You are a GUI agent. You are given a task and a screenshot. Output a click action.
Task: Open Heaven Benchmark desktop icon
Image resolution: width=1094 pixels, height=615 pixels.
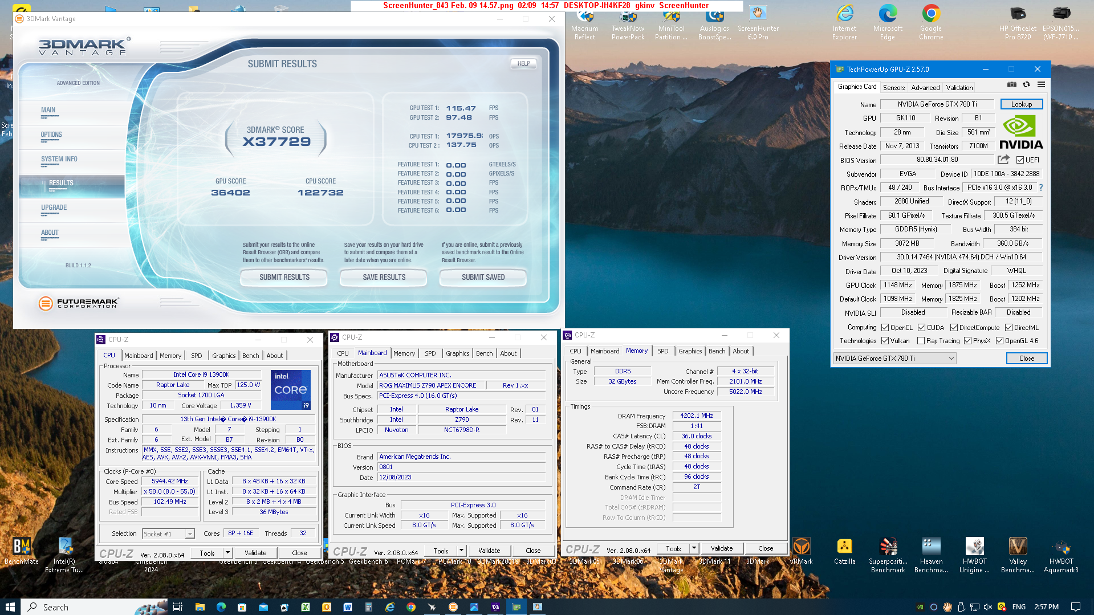(931, 555)
